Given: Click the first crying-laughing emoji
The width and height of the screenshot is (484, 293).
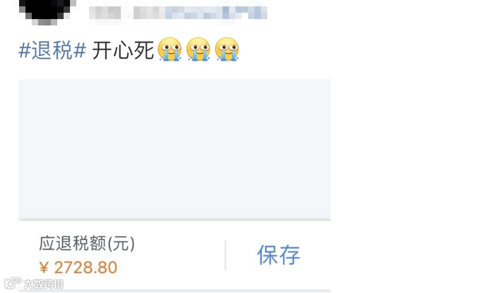Looking at the screenshot, I should pyautogui.click(x=170, y=49).
